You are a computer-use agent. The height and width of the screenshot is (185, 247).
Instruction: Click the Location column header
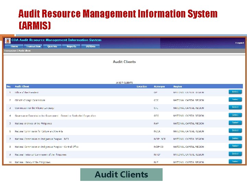point(142,86)
